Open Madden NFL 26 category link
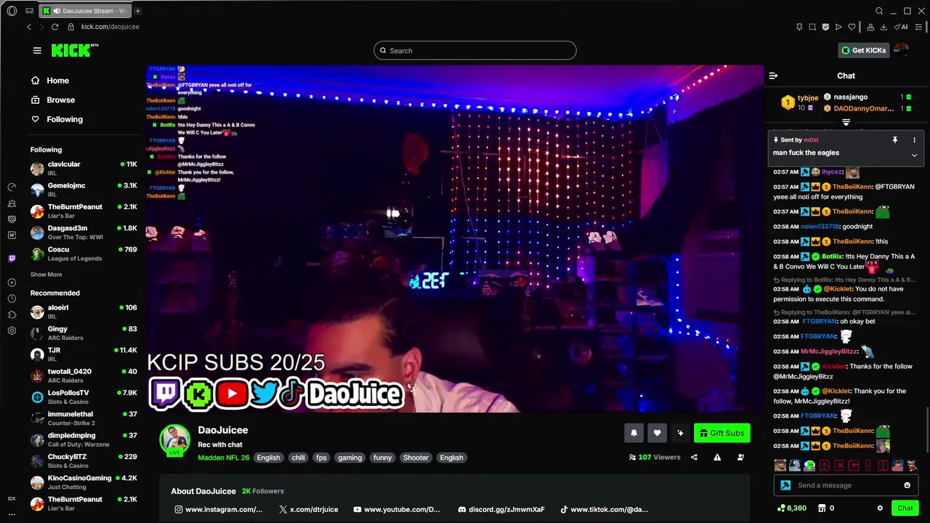 coord(223,458)
